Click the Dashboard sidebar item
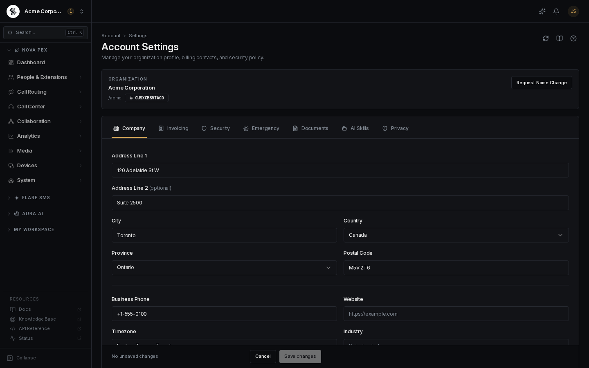This screenshot has width=589, height=368. 45,63
